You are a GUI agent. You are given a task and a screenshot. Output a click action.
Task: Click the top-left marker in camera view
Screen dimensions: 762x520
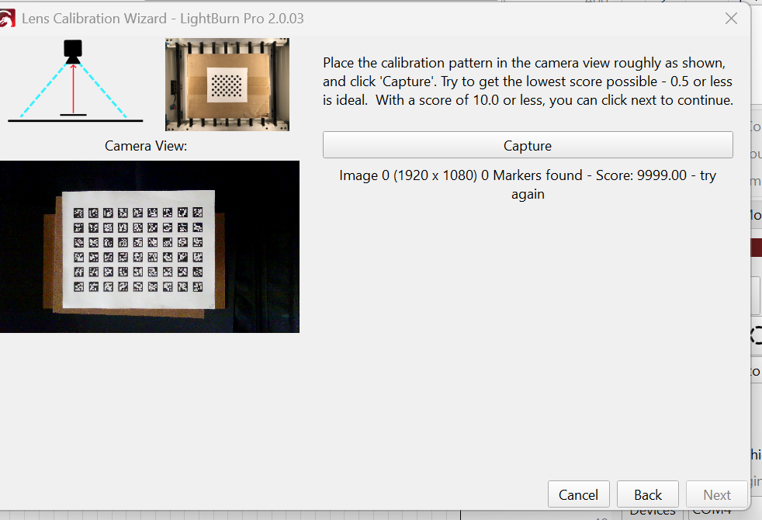(x=79, y=213)
